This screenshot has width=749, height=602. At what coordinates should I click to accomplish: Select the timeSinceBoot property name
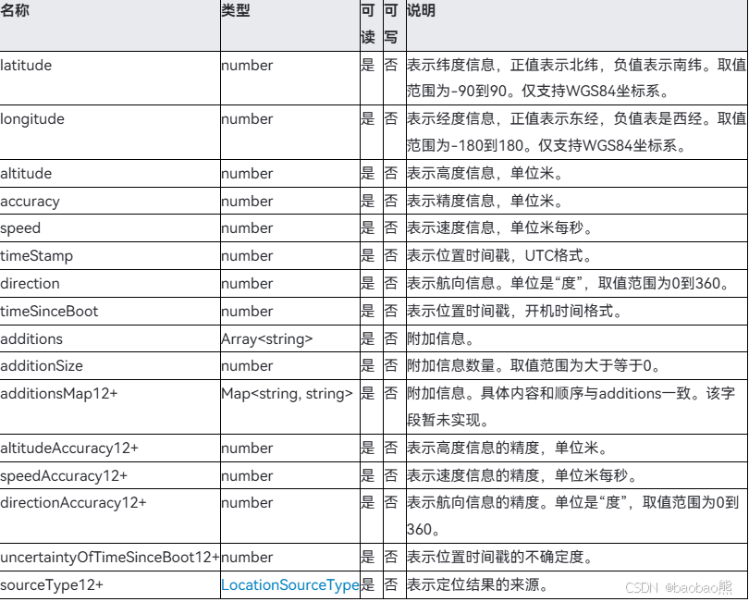coord(49,312)
